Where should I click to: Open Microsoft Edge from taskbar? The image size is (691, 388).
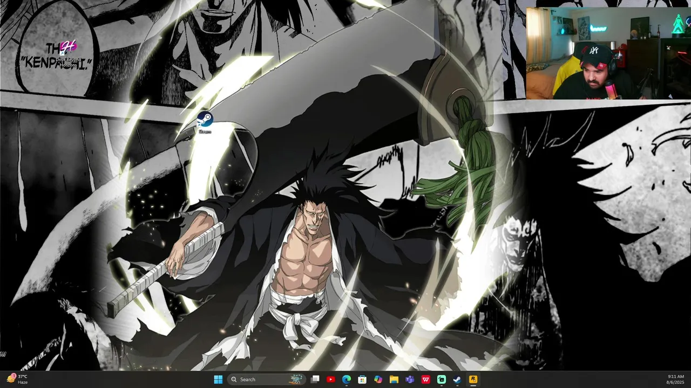click(x=347, y=379)
